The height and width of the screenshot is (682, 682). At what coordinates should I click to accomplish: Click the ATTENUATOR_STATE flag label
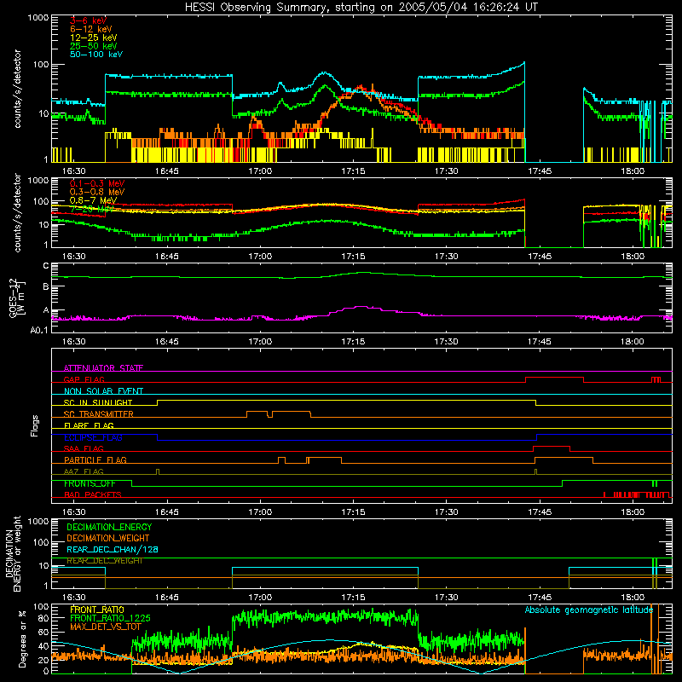103,368
